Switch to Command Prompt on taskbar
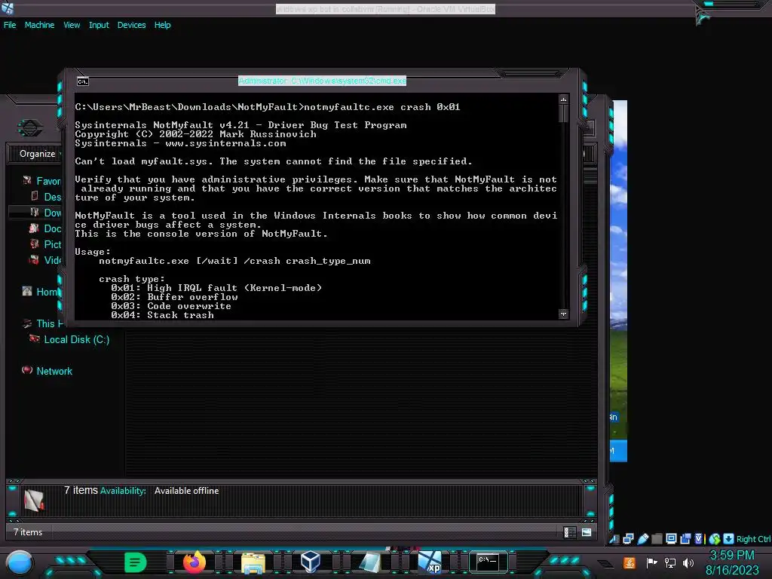 point(488,562)
